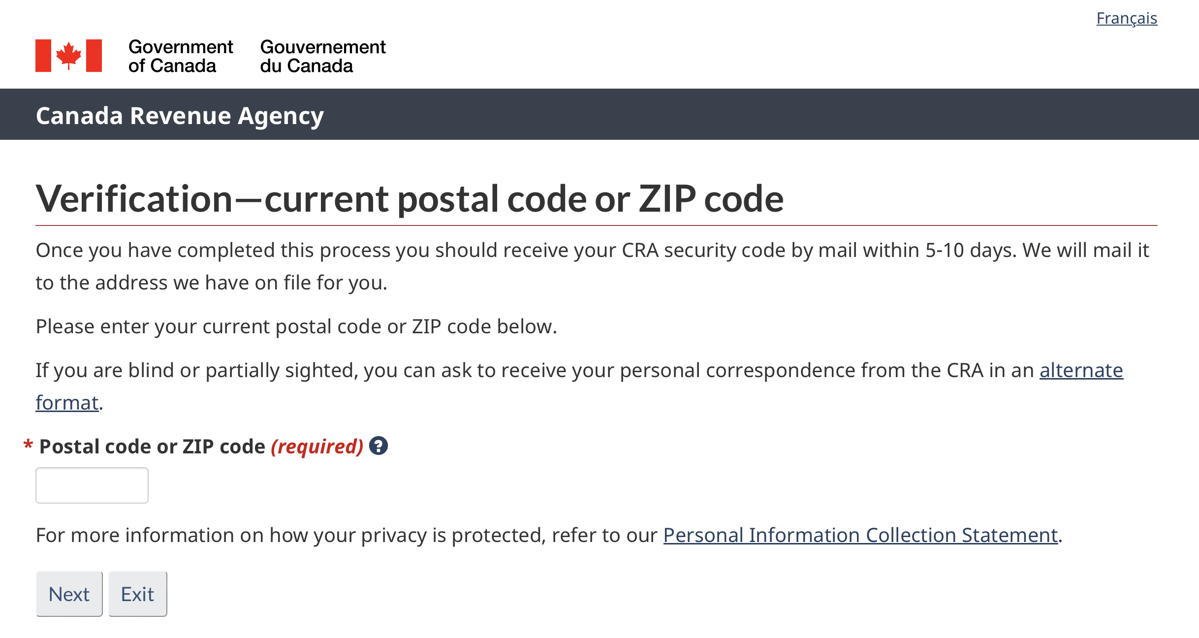
Task: Click the 'Please enter your current postal code' sentence
Action: point(296,326)
